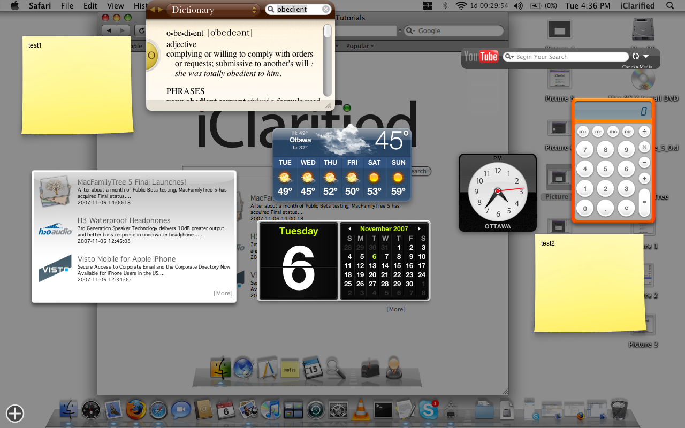Screen dimensions: 685x428
Task: Click the Spotlight magnifier in menu bar
Action: [x=670, y=6]
